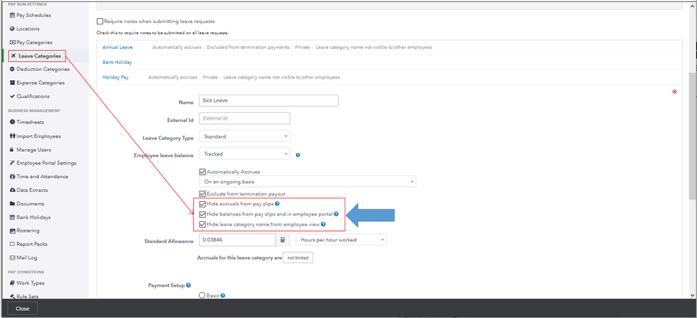Open help for Hide accruals from pay slips
The height and width of the screenshot is (318, 697).
[277, 204]
